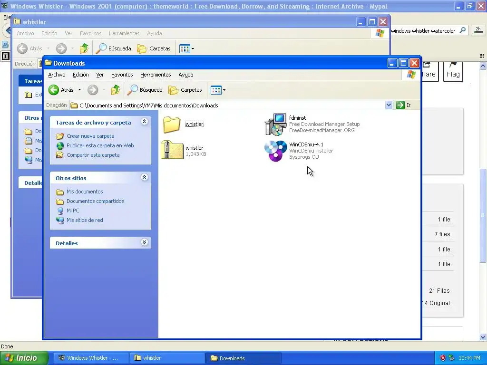Open Mis sitios de red link
The width and height of the screenshot is (487, 365).
click(x=85, y=220)
